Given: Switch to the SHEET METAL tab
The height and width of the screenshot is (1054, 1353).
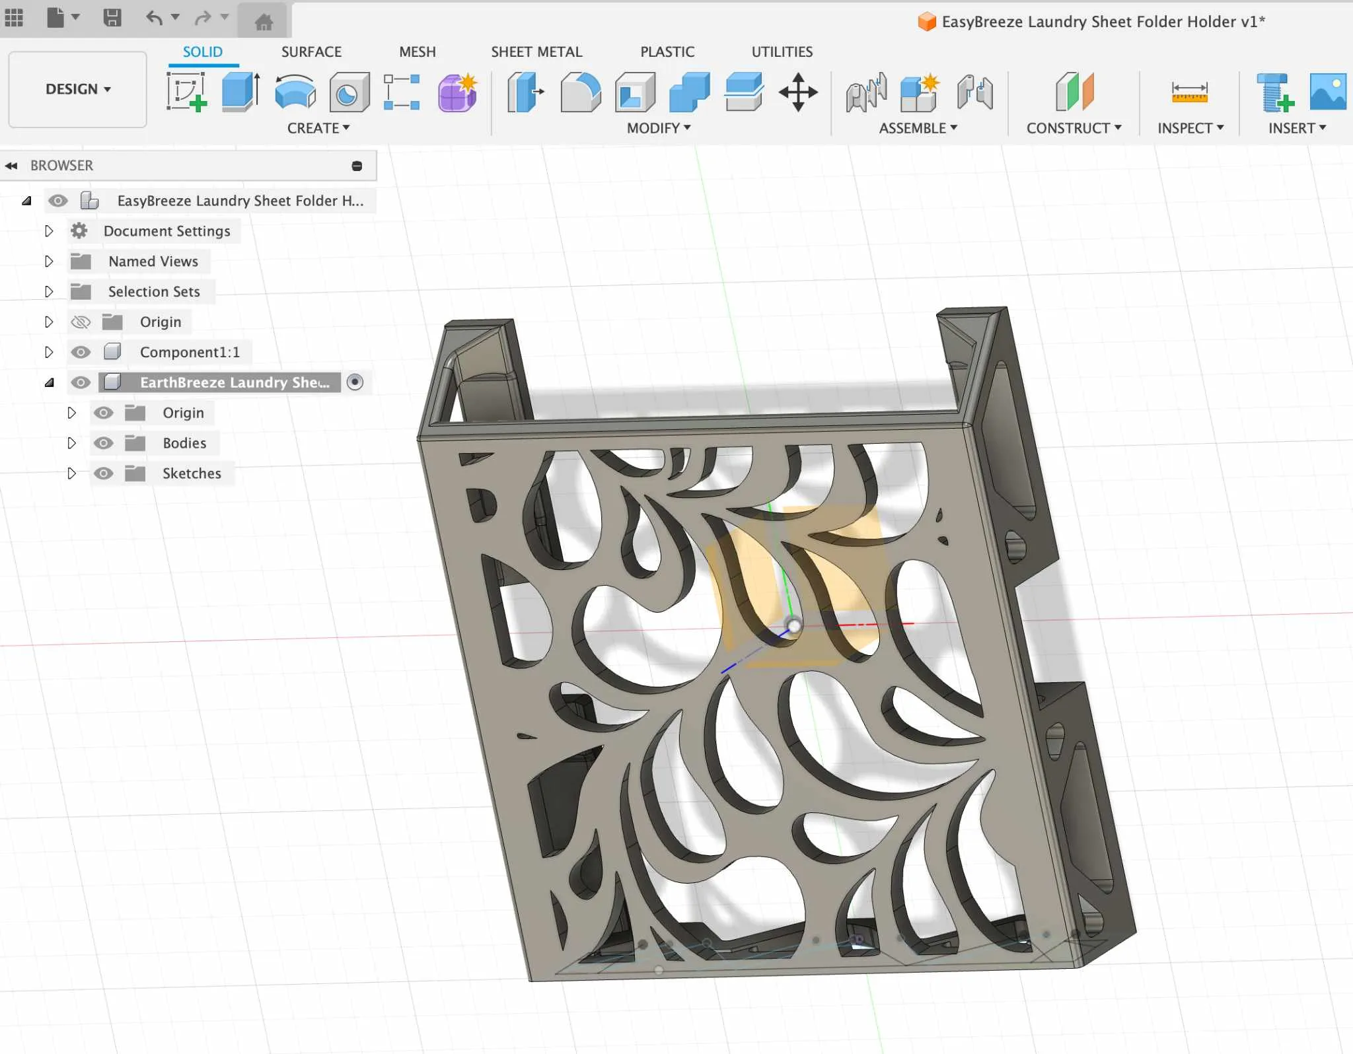Looking at the screenshot, I should [536, 52].
